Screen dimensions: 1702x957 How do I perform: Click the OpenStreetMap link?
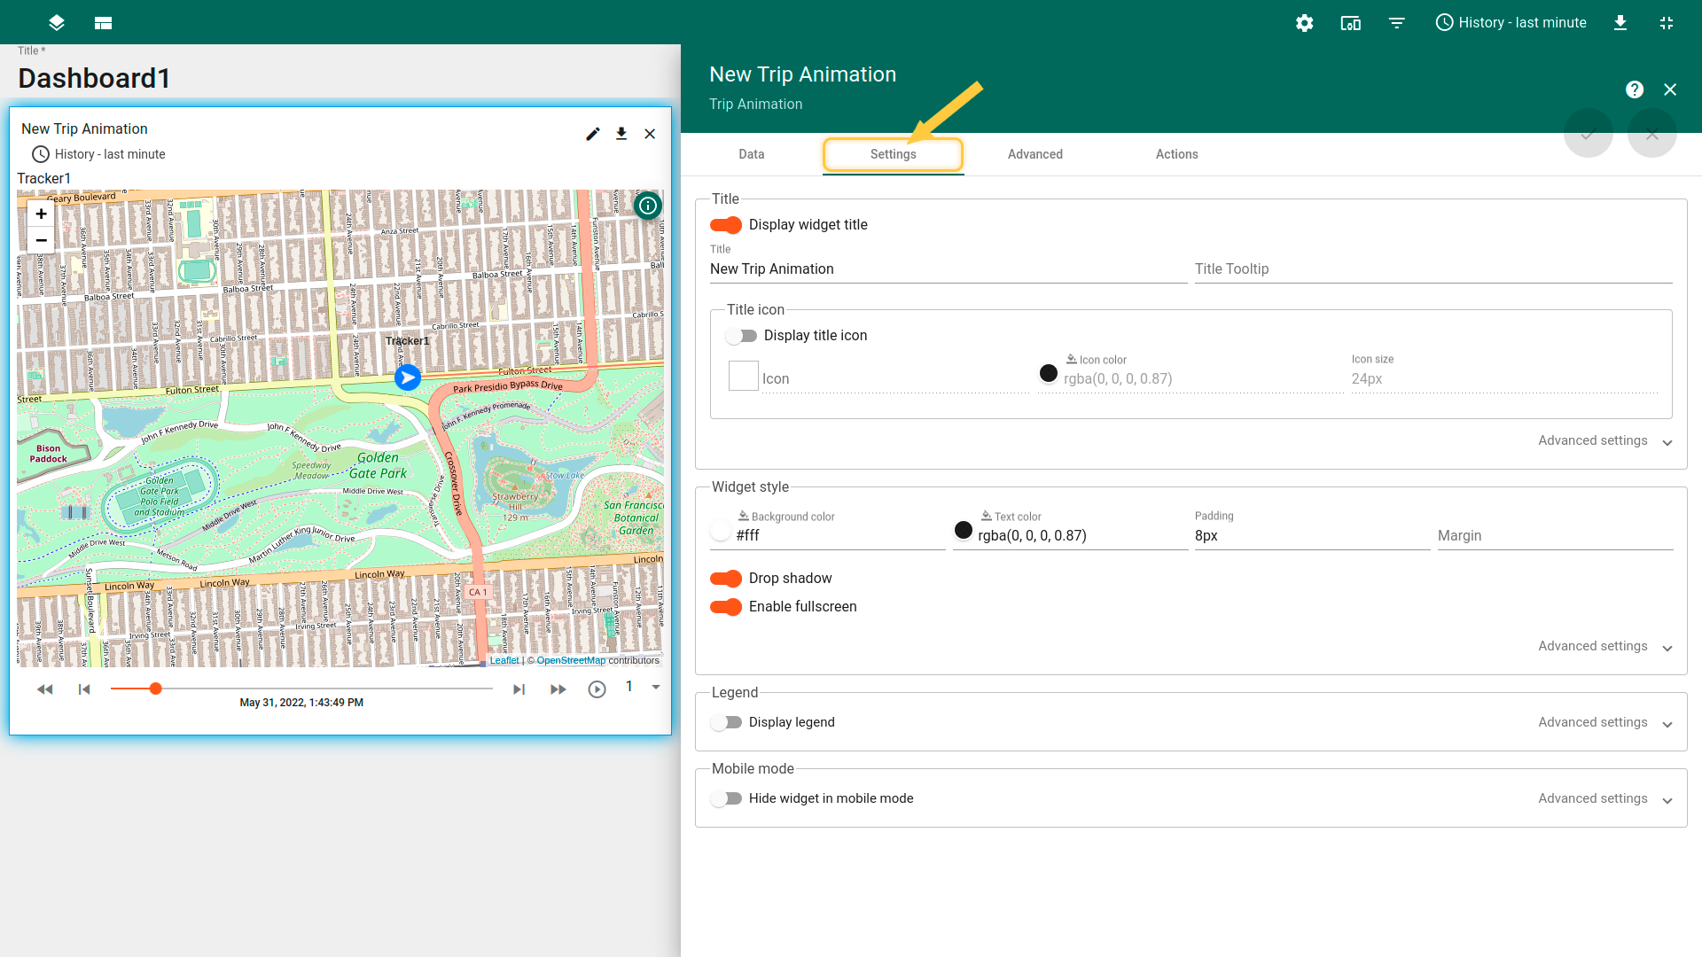pyautogui.click(x=571, y=660)
